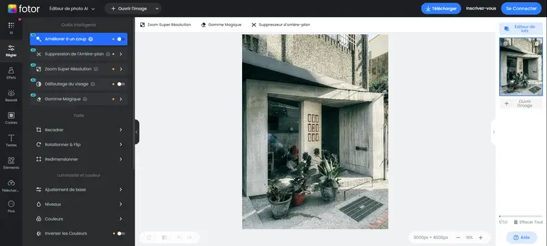Select the Régler adjust sidebar tab

(x=11, y=51)
